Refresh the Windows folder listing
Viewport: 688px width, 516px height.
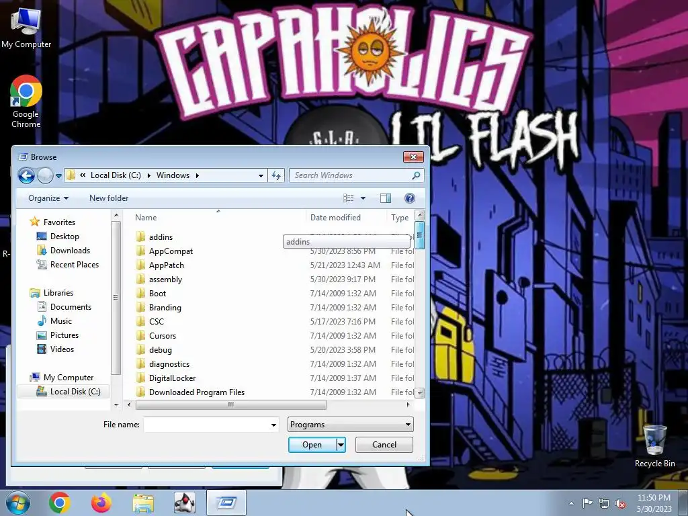tap(276, 175)
